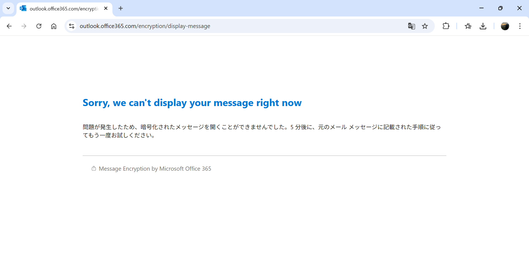The width and height of the screenshot is (529, 277).
Task: Click the 'Sorry, we can't display your message' heading
Action: tap(192, 103)
